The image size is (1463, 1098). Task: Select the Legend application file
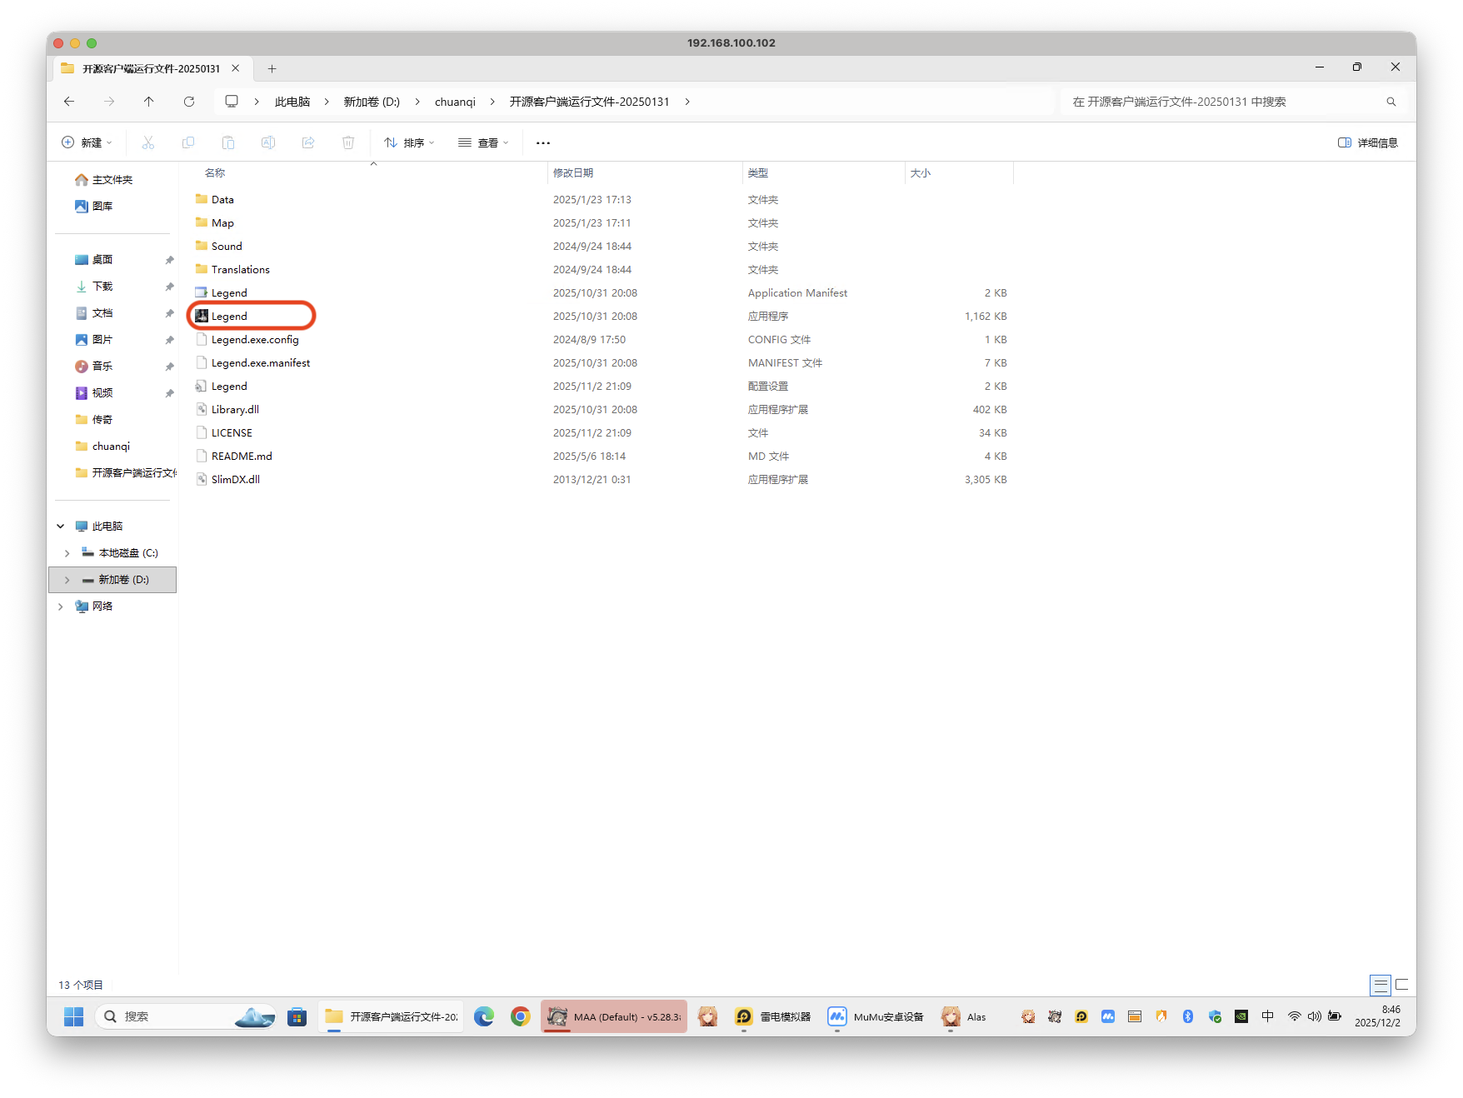click(229, 317)
